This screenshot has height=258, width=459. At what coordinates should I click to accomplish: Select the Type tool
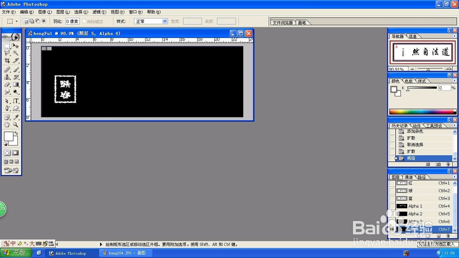click(16, 101)
